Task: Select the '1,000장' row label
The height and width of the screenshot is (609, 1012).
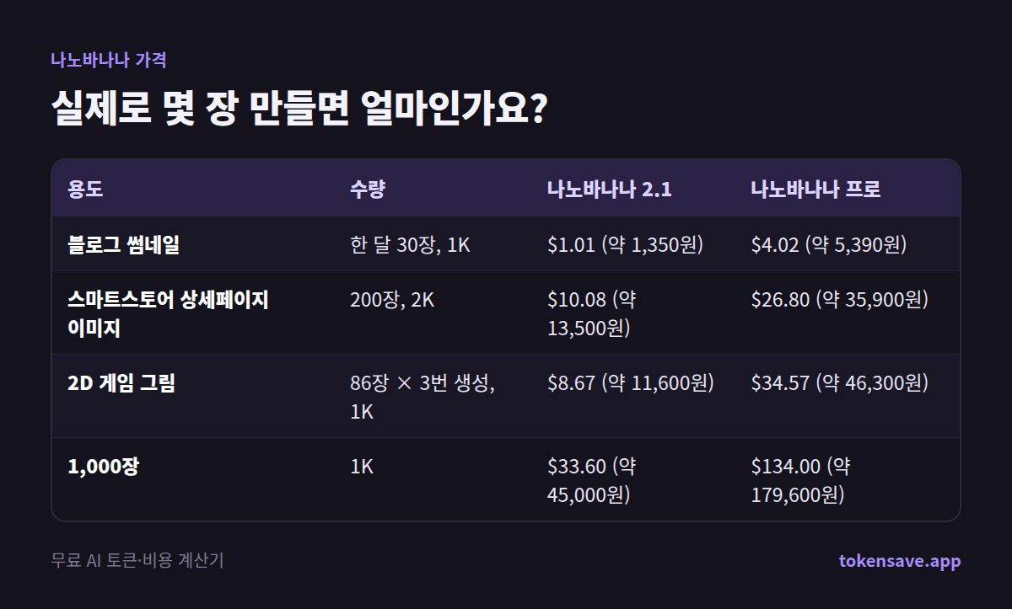Action: pyautogui.click(x=103, y=466)
